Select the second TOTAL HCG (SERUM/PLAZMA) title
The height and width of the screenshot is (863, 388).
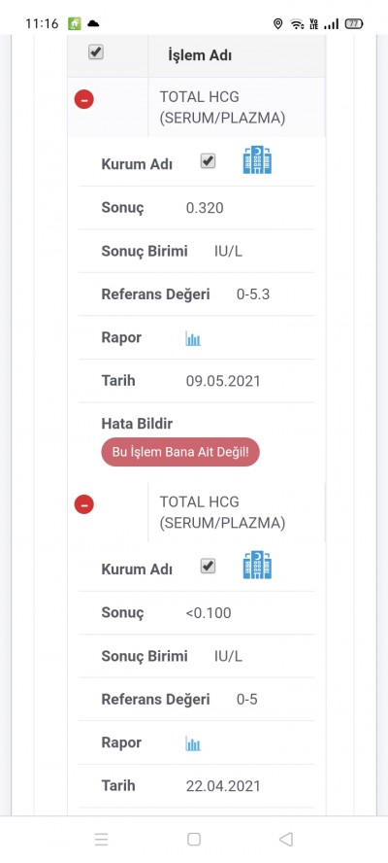tap(222, 513)
